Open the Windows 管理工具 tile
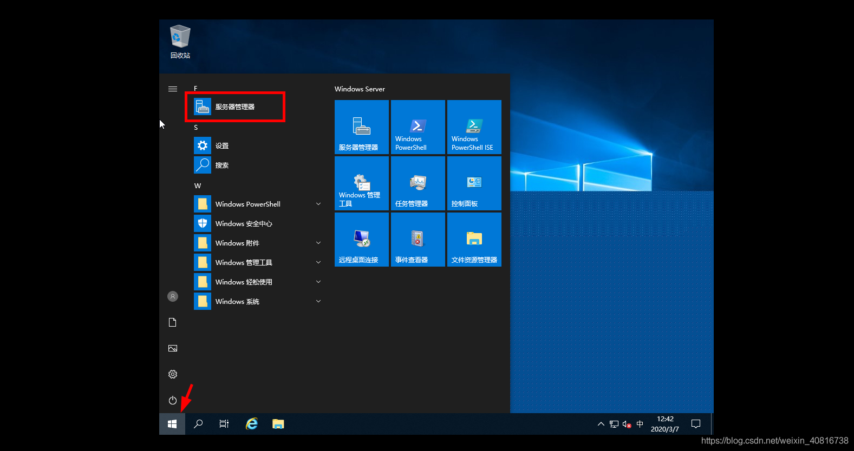 (361, 183)
